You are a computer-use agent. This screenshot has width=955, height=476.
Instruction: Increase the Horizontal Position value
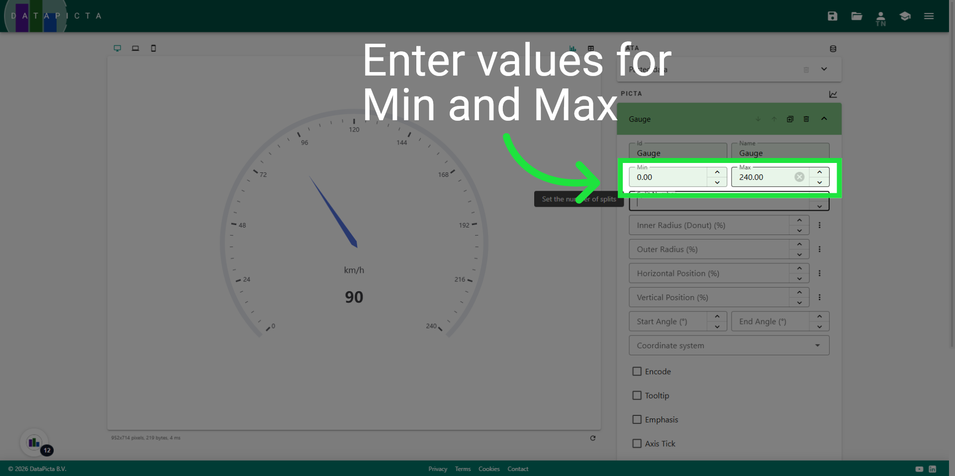[x=799, y=268]
